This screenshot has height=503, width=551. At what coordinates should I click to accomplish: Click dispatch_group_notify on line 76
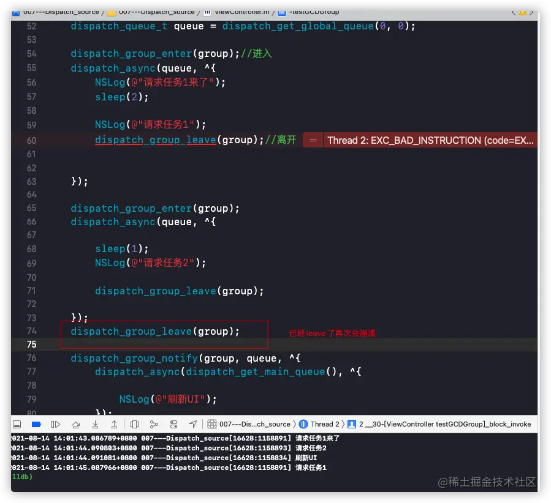[134, 359]
